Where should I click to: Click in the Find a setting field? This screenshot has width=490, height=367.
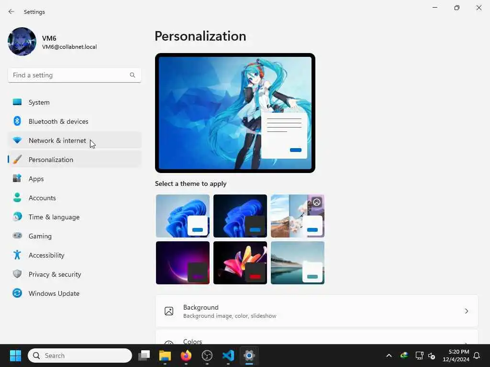tap(74, 75)
